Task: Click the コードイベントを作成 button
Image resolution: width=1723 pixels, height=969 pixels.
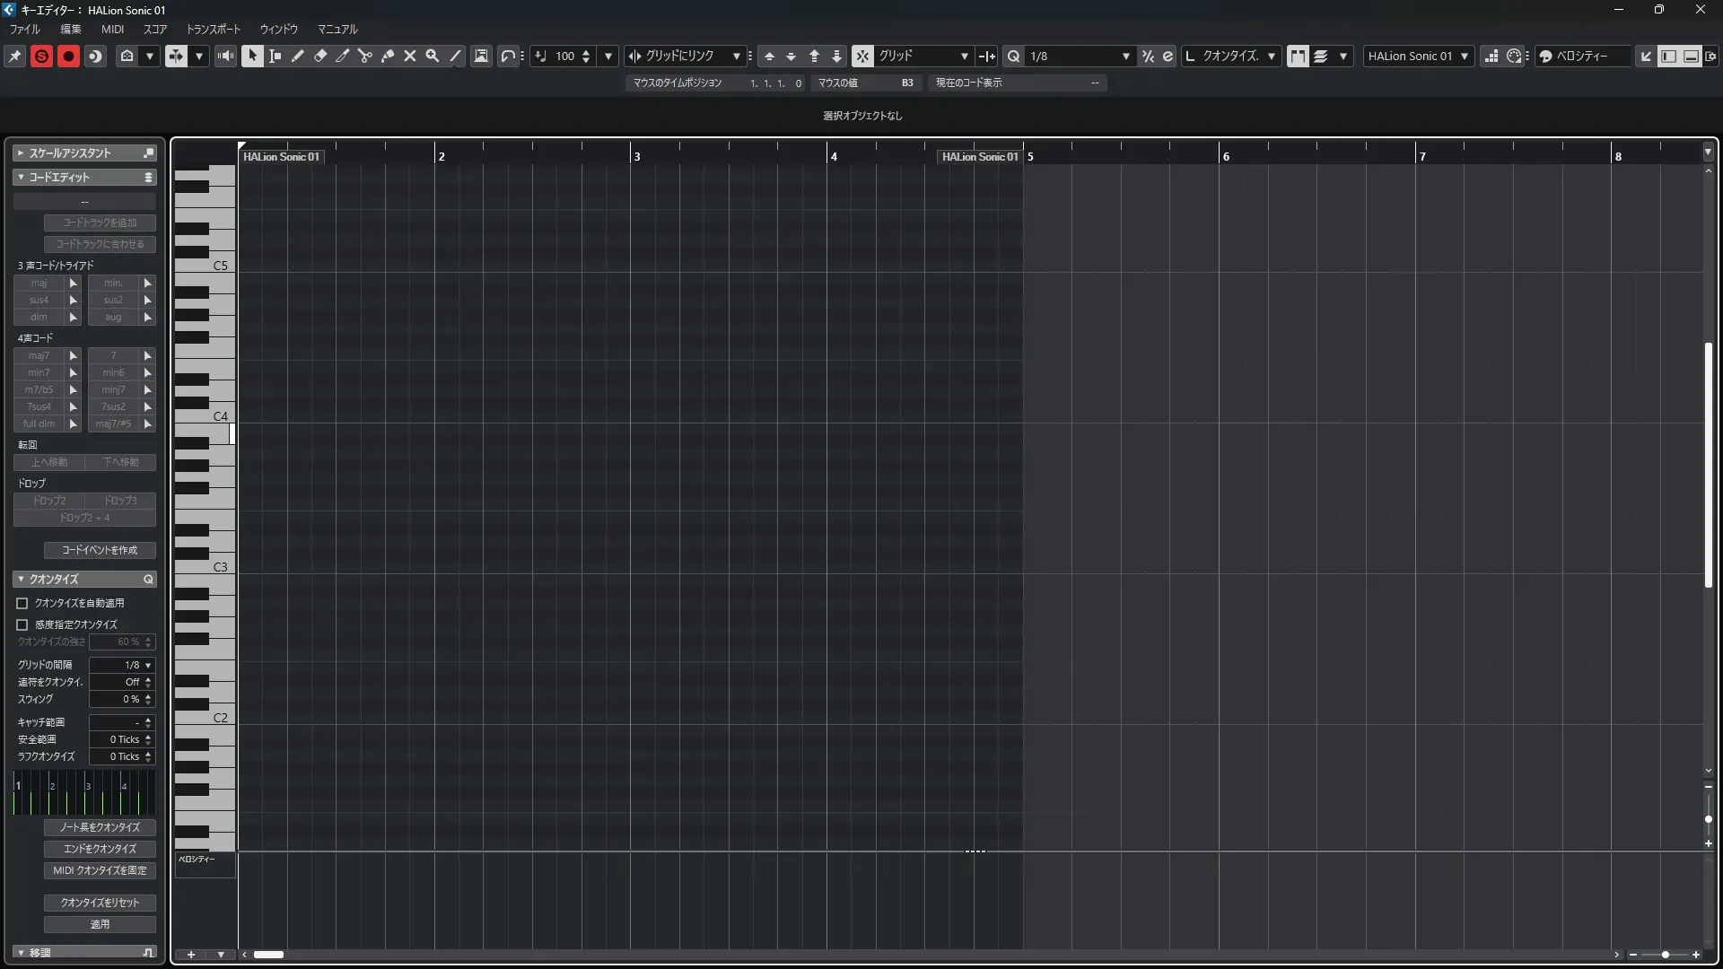Action: pos(100,550)
